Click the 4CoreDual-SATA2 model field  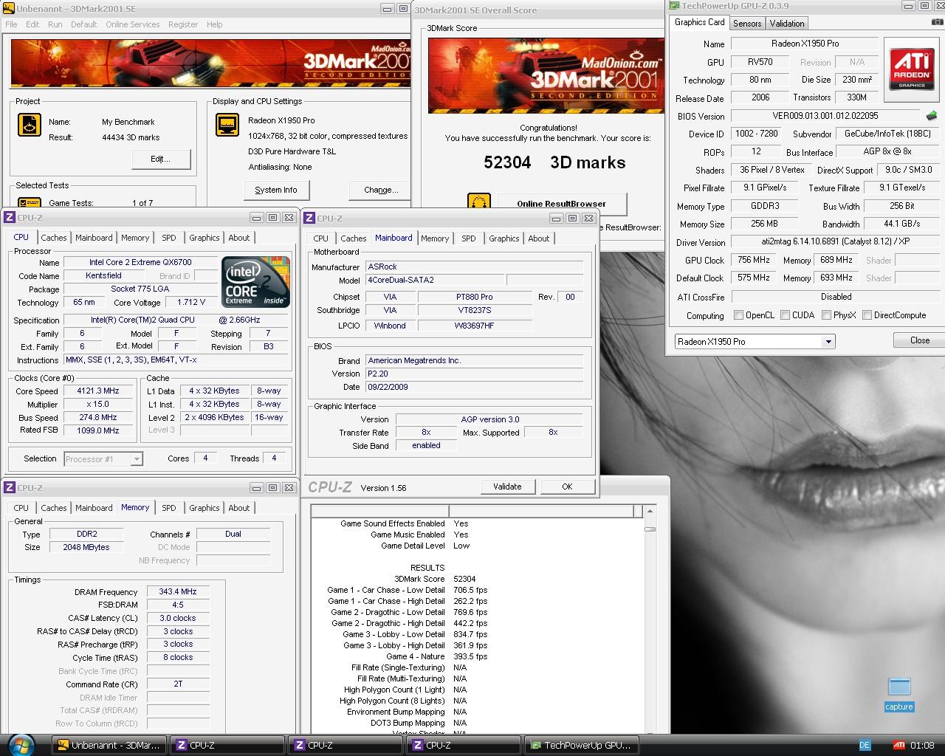click(x=435, y=280)
